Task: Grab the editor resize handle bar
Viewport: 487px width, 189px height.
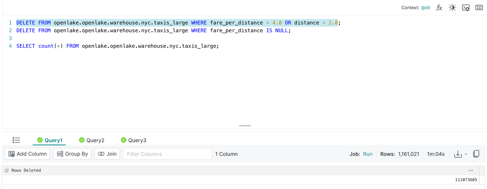Action: tap(245, 126)
